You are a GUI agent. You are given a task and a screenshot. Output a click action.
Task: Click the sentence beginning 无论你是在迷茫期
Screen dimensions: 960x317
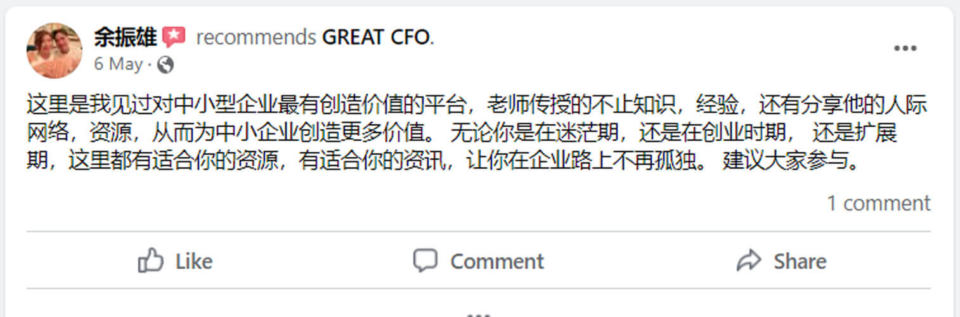[673, 134]
